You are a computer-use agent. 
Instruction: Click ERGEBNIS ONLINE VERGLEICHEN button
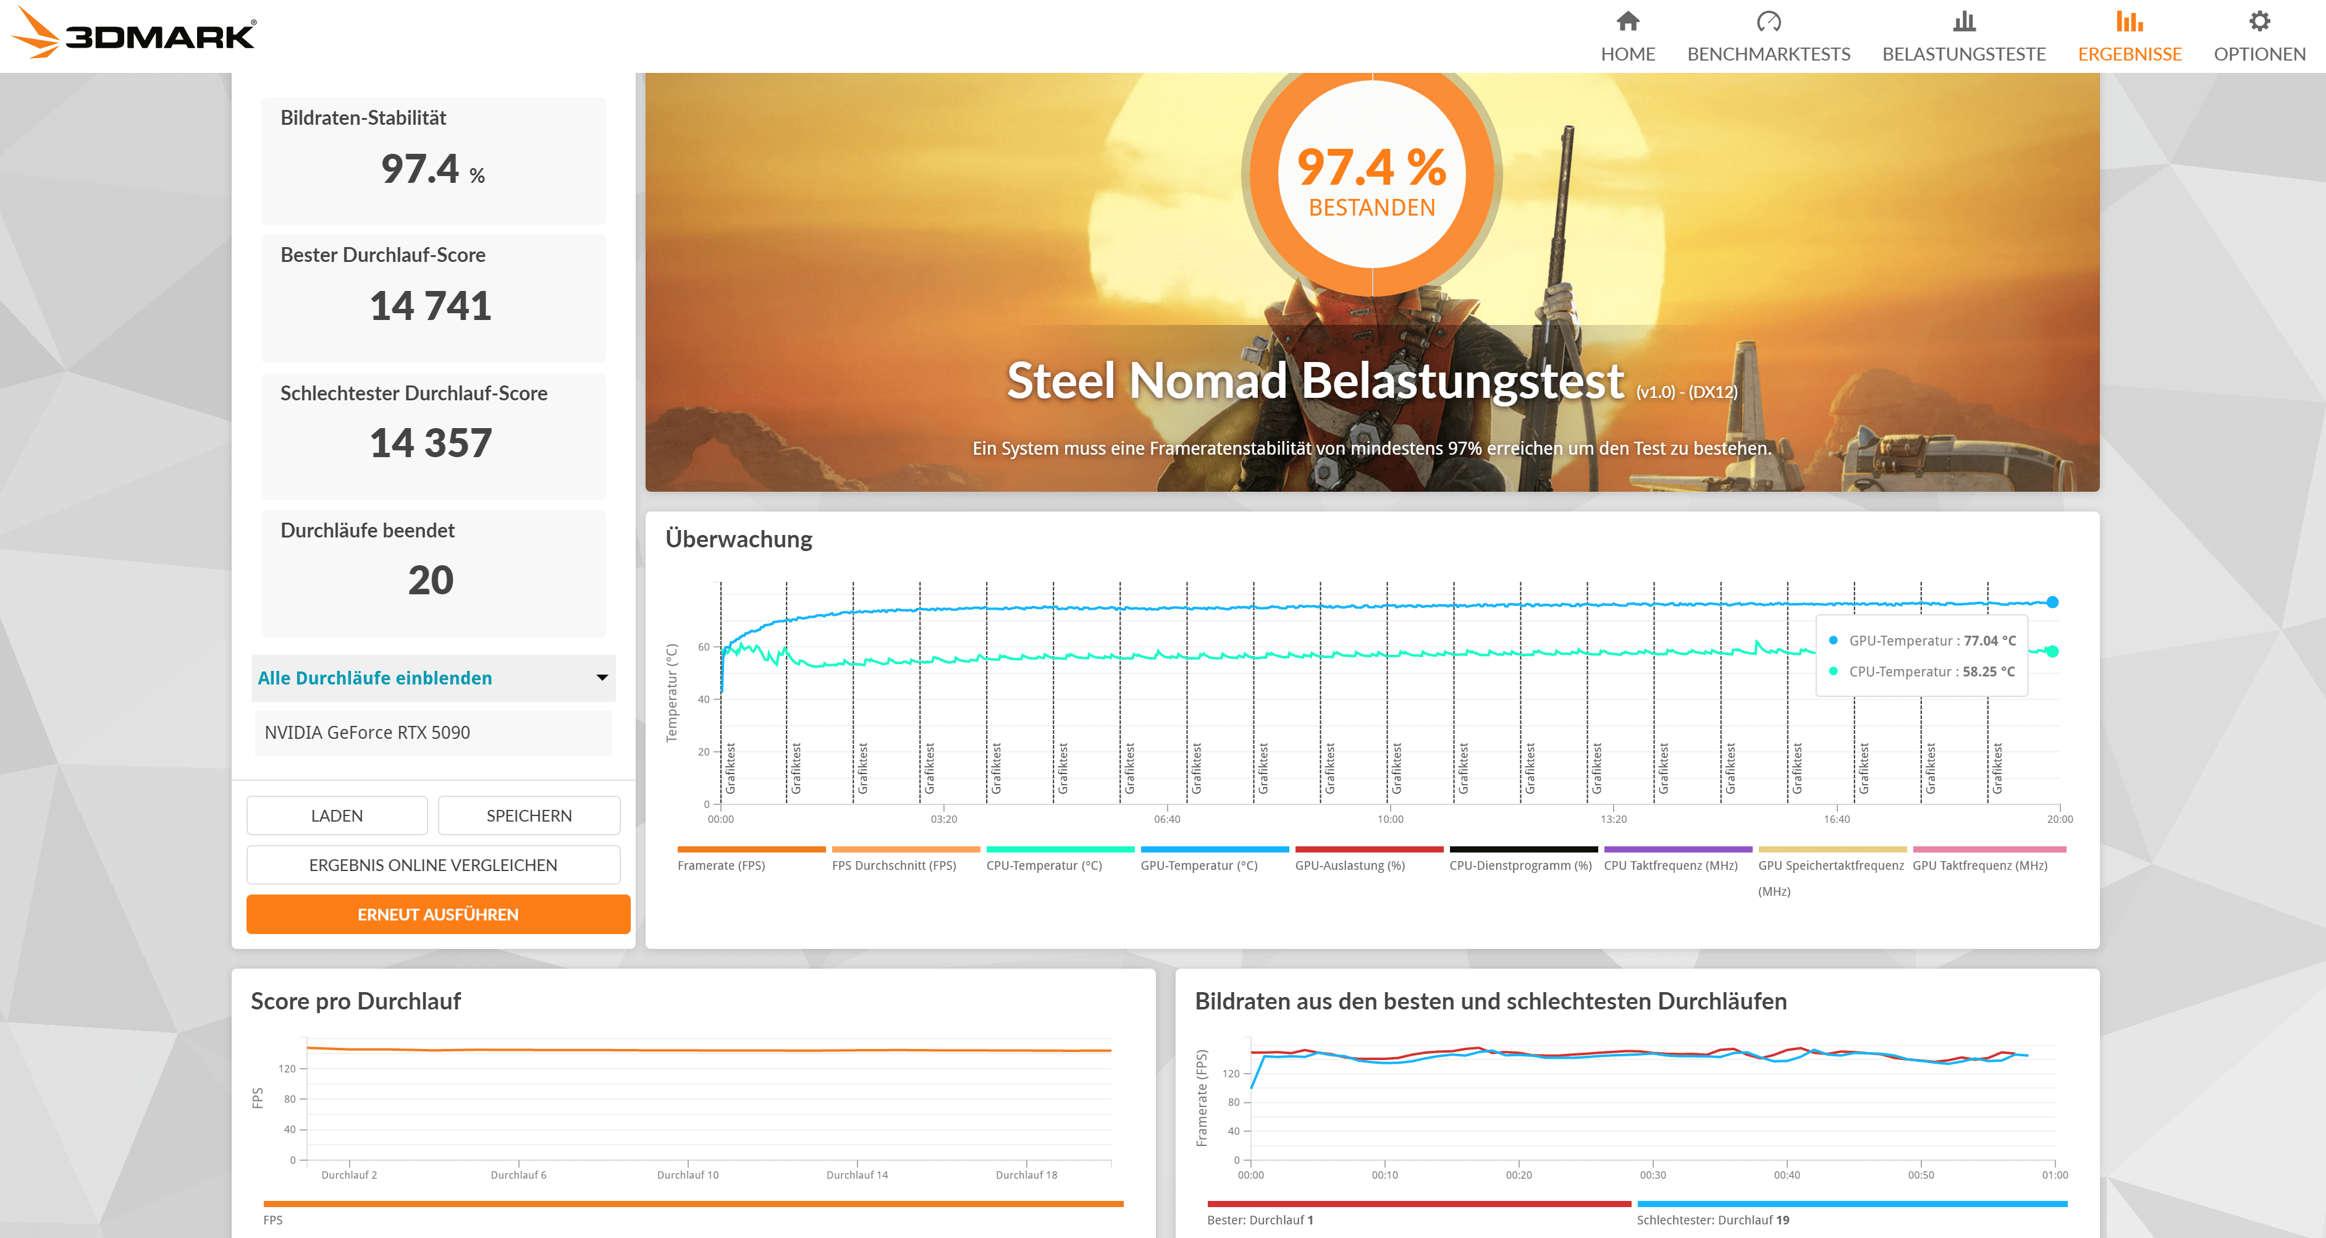(x=432, y=865)
